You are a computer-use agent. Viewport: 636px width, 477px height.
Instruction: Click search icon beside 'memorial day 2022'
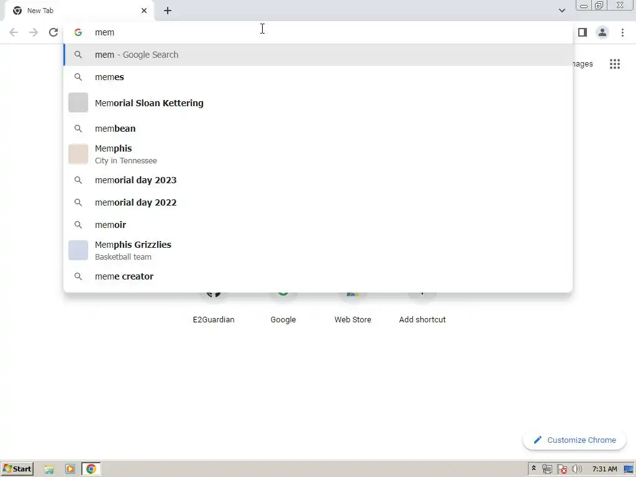pyautogui.click(x=78, y=202)
